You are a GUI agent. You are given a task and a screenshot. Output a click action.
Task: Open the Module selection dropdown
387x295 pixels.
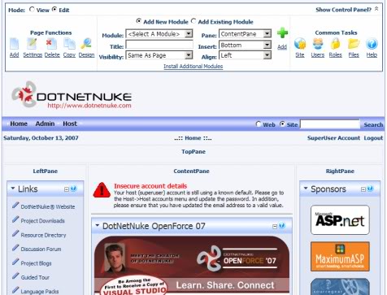pos(159,34)
